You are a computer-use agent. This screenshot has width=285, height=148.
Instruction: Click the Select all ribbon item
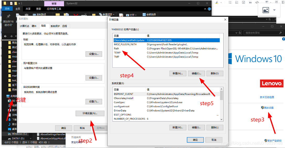(149, 14)
